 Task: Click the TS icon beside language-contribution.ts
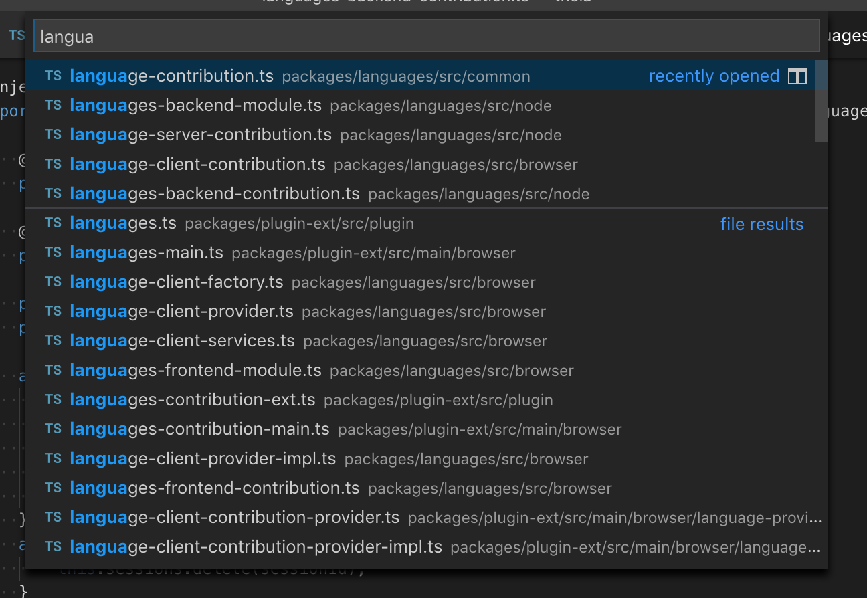click(x=53, y=76)
